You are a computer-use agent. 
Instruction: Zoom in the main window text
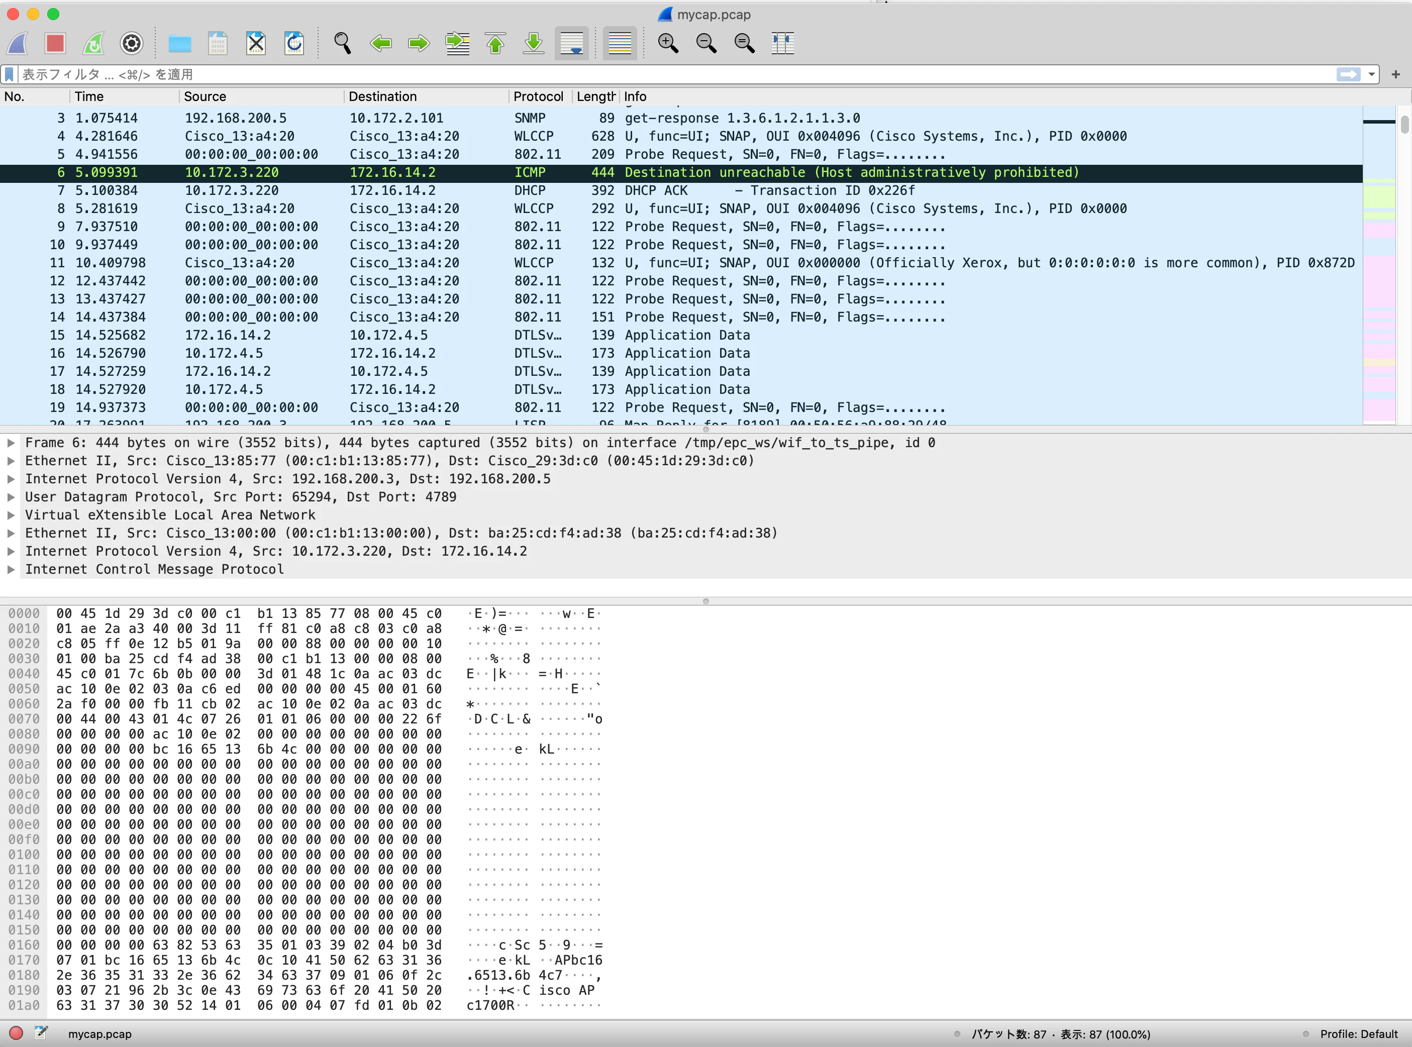click(668, 43)
